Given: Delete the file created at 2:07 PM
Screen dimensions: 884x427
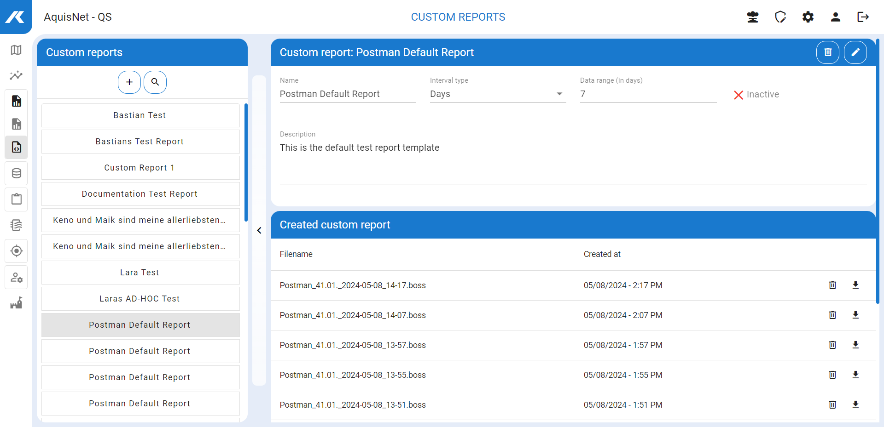Looking at the screenshot, I should pyautogui.click(x=832, y=315).
